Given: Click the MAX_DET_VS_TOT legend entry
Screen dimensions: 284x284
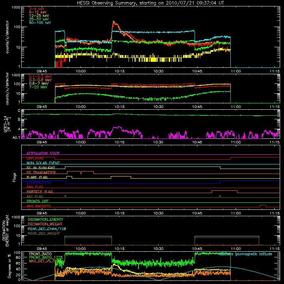Looking at the screenshot, I should tap(44, 261).
